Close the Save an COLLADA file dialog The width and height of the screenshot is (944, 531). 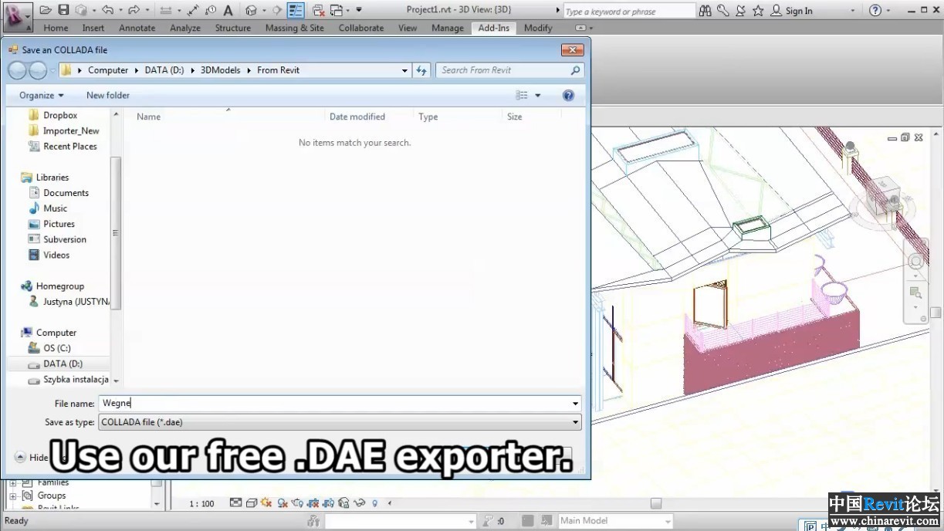572,50
